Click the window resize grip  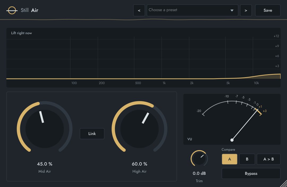(283, 183)
